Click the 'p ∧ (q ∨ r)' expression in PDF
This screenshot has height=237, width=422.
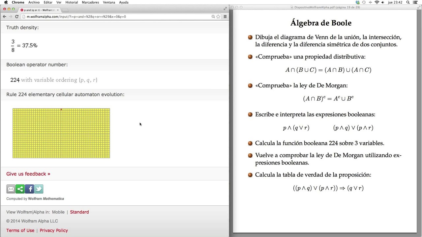pos(296,128)
